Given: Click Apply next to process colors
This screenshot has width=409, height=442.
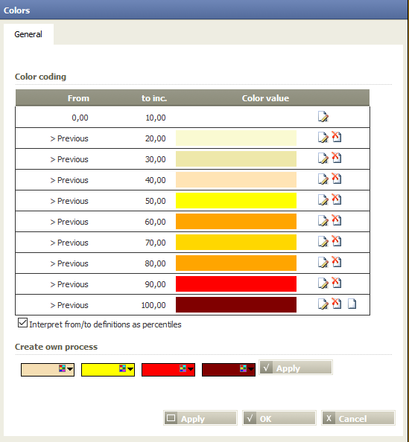Looking at the screenshot, I should pos(296,368).
